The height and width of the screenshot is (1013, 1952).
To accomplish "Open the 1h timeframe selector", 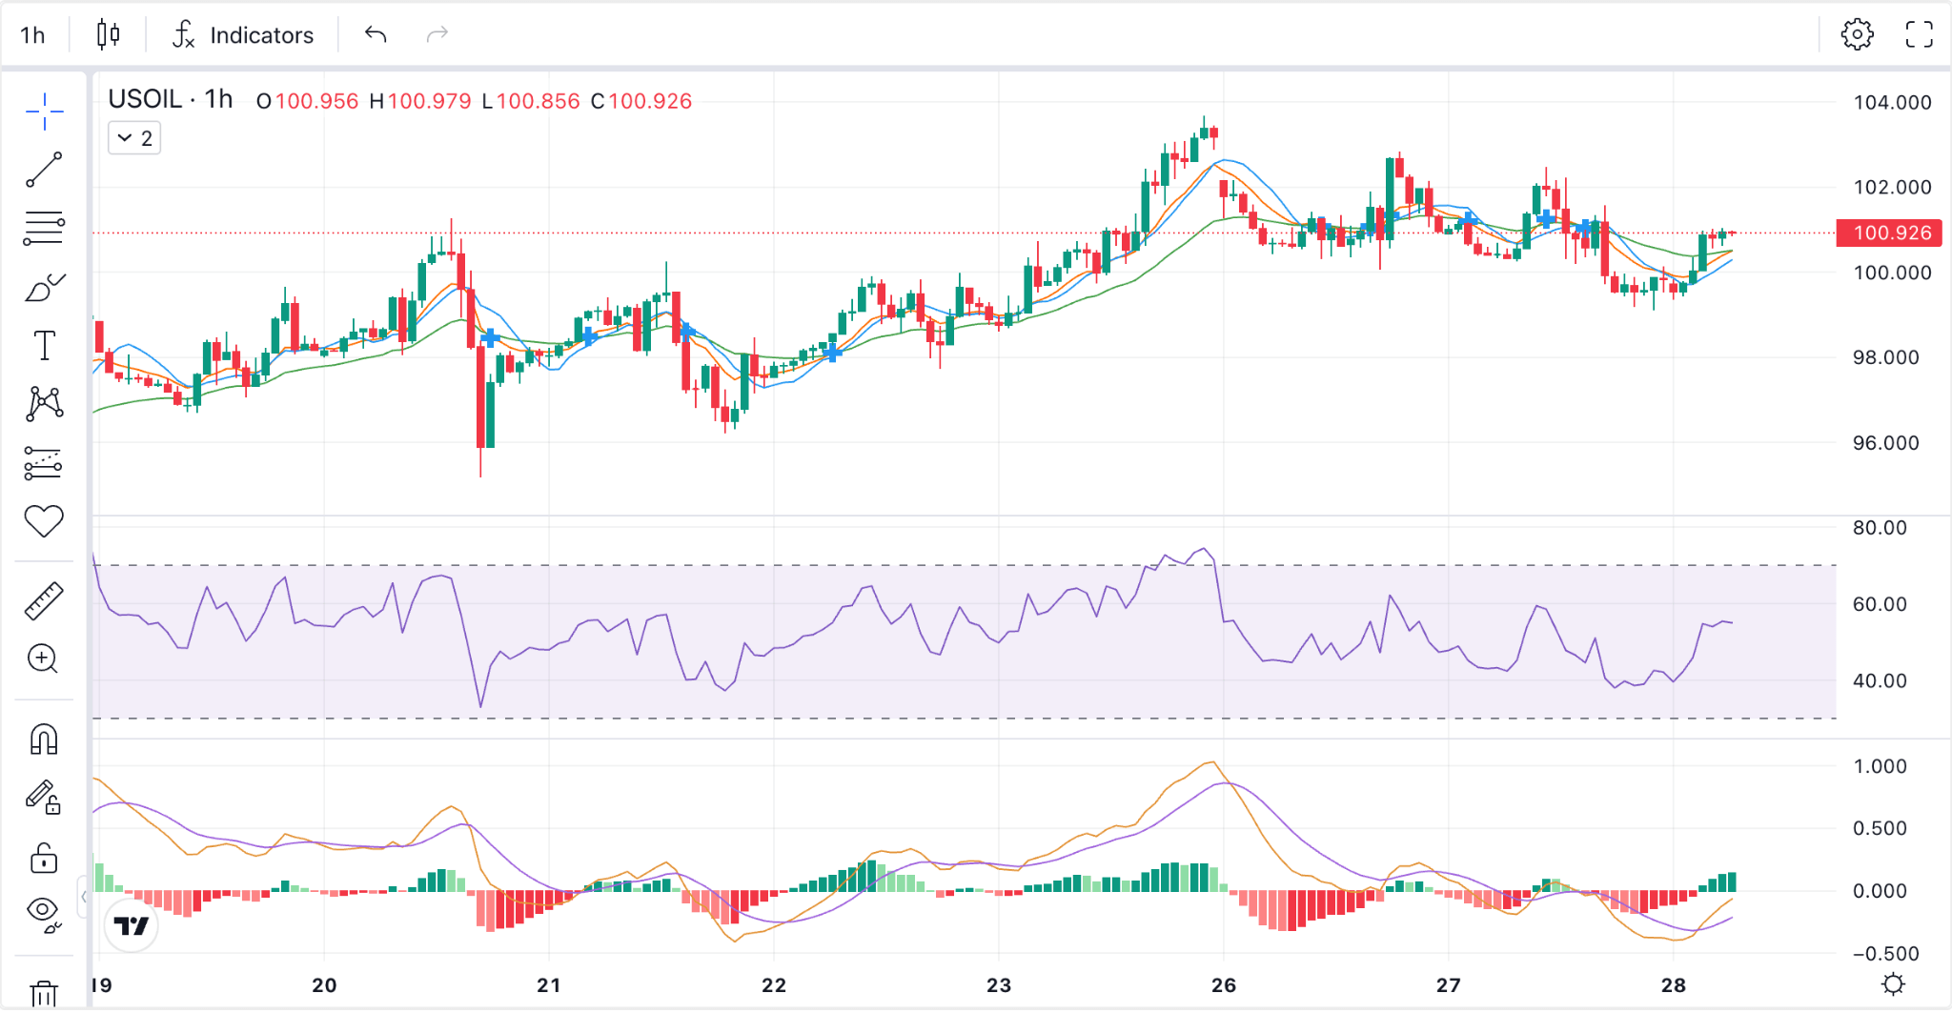I will [x=33, y=35].
